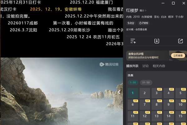The width and height of the screenshot is (187, 125).
Task: Tap the Tencent Video watermark logo
Action: (109, 64)
